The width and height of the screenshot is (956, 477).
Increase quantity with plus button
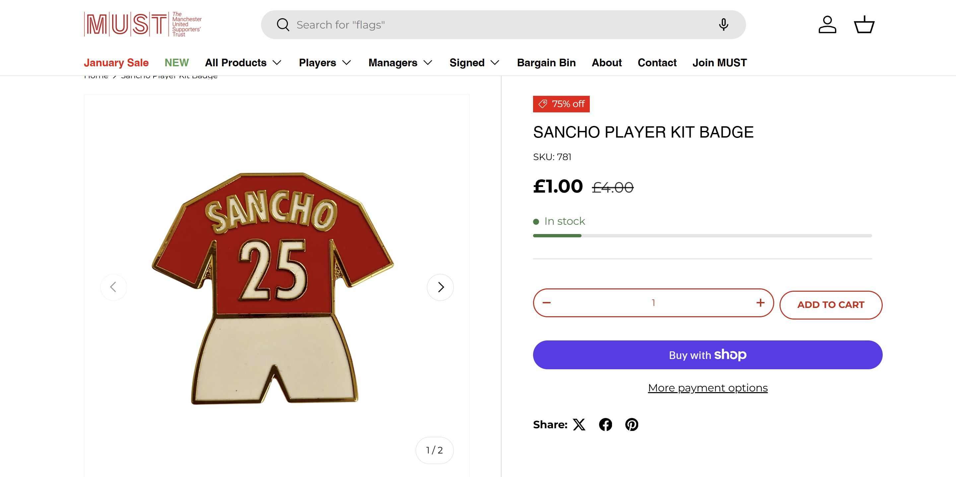point(760,303)
